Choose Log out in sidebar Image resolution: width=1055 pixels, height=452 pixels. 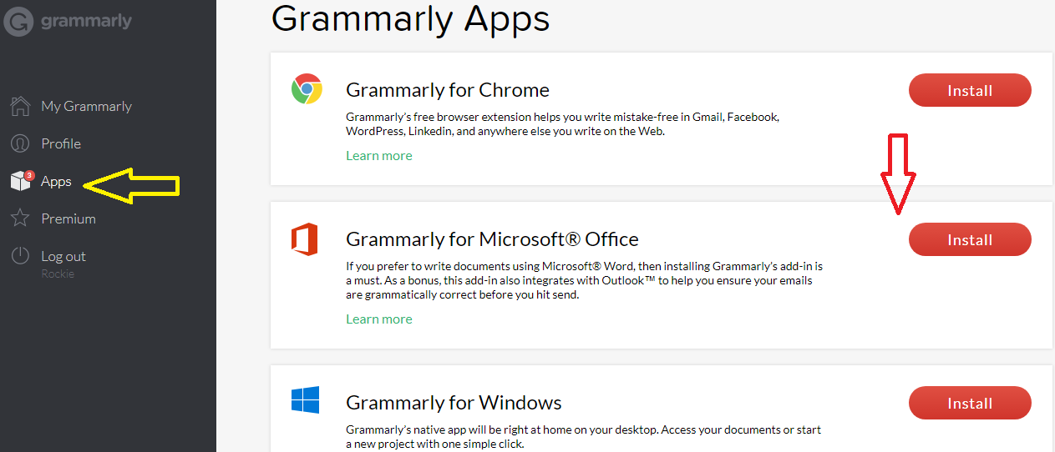coord(63,256)
